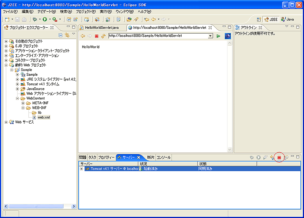Click the red stop server icon
This screenshot has width=304, height=218.
(x=279, y=157)
